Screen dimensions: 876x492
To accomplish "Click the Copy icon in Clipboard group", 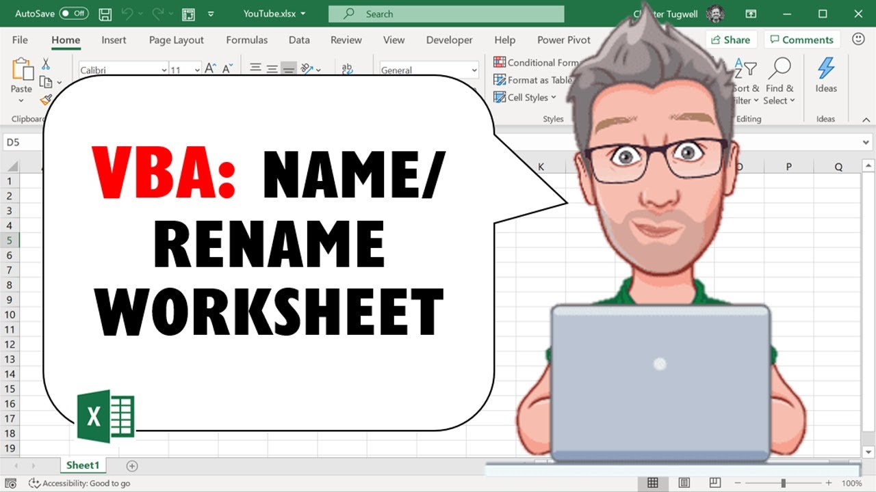I will click(46, 82).
